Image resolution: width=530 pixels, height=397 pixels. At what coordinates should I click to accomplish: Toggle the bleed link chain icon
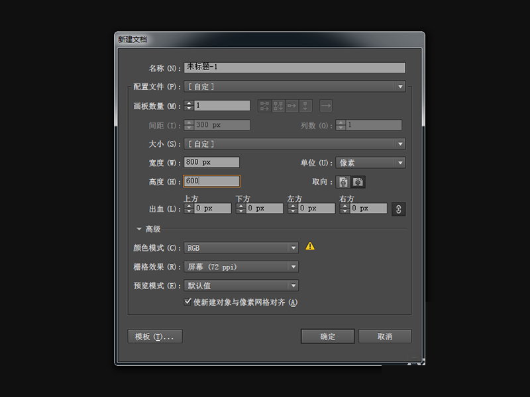[399, 209]
